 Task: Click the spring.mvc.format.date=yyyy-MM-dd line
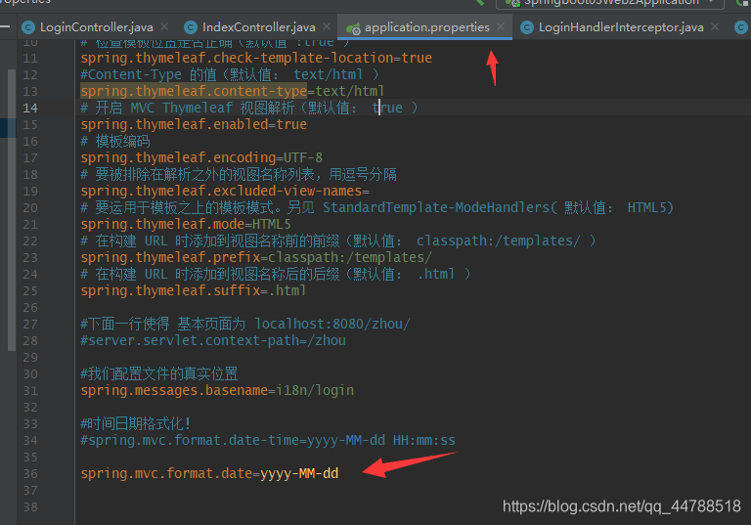coord(209,474)
